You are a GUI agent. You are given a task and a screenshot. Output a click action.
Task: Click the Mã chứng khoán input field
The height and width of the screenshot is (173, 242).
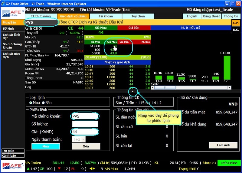click(85, 116)
